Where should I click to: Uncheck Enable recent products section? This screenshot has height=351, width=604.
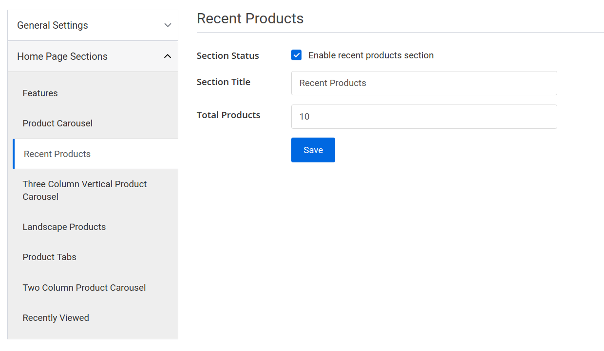pos(296,55)
